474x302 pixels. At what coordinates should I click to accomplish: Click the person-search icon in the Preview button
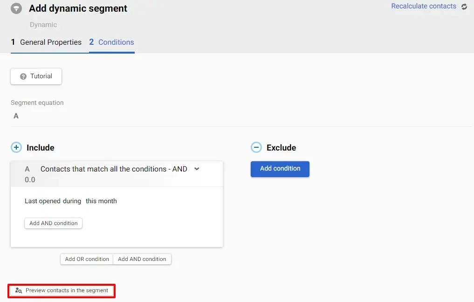coord(19,290)
